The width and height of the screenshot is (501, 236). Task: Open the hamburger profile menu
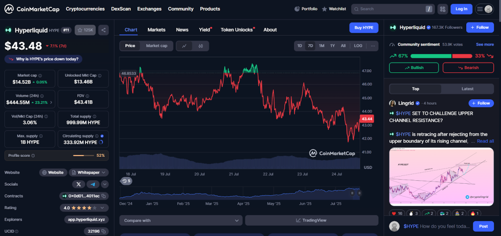tap(484, 9)
